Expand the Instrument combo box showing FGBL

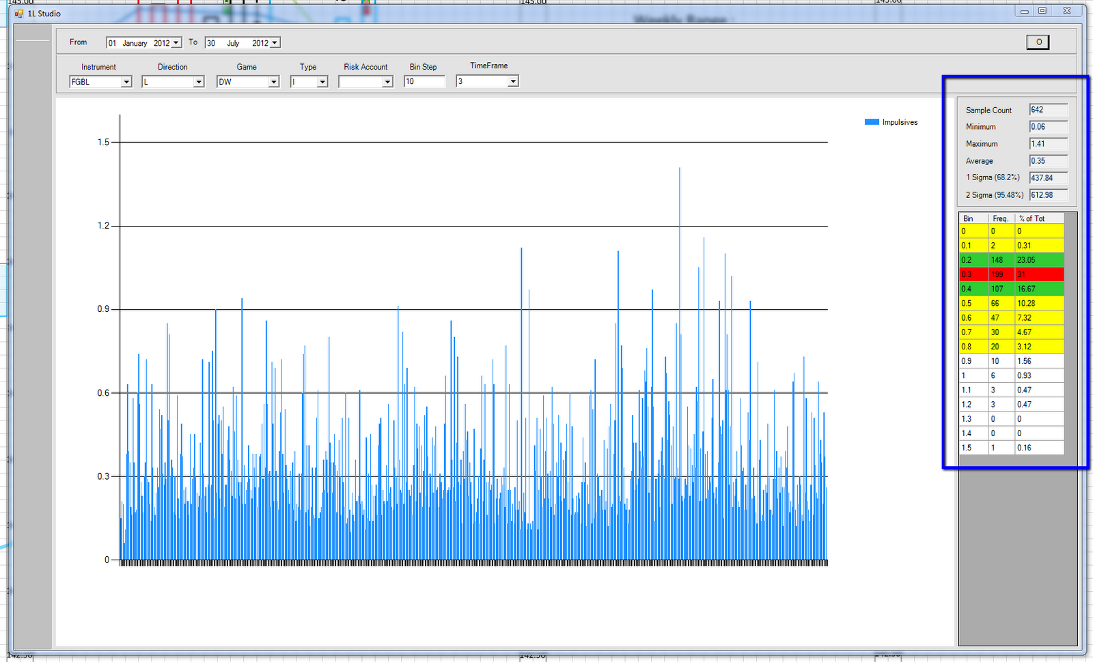tap(126, 82)
